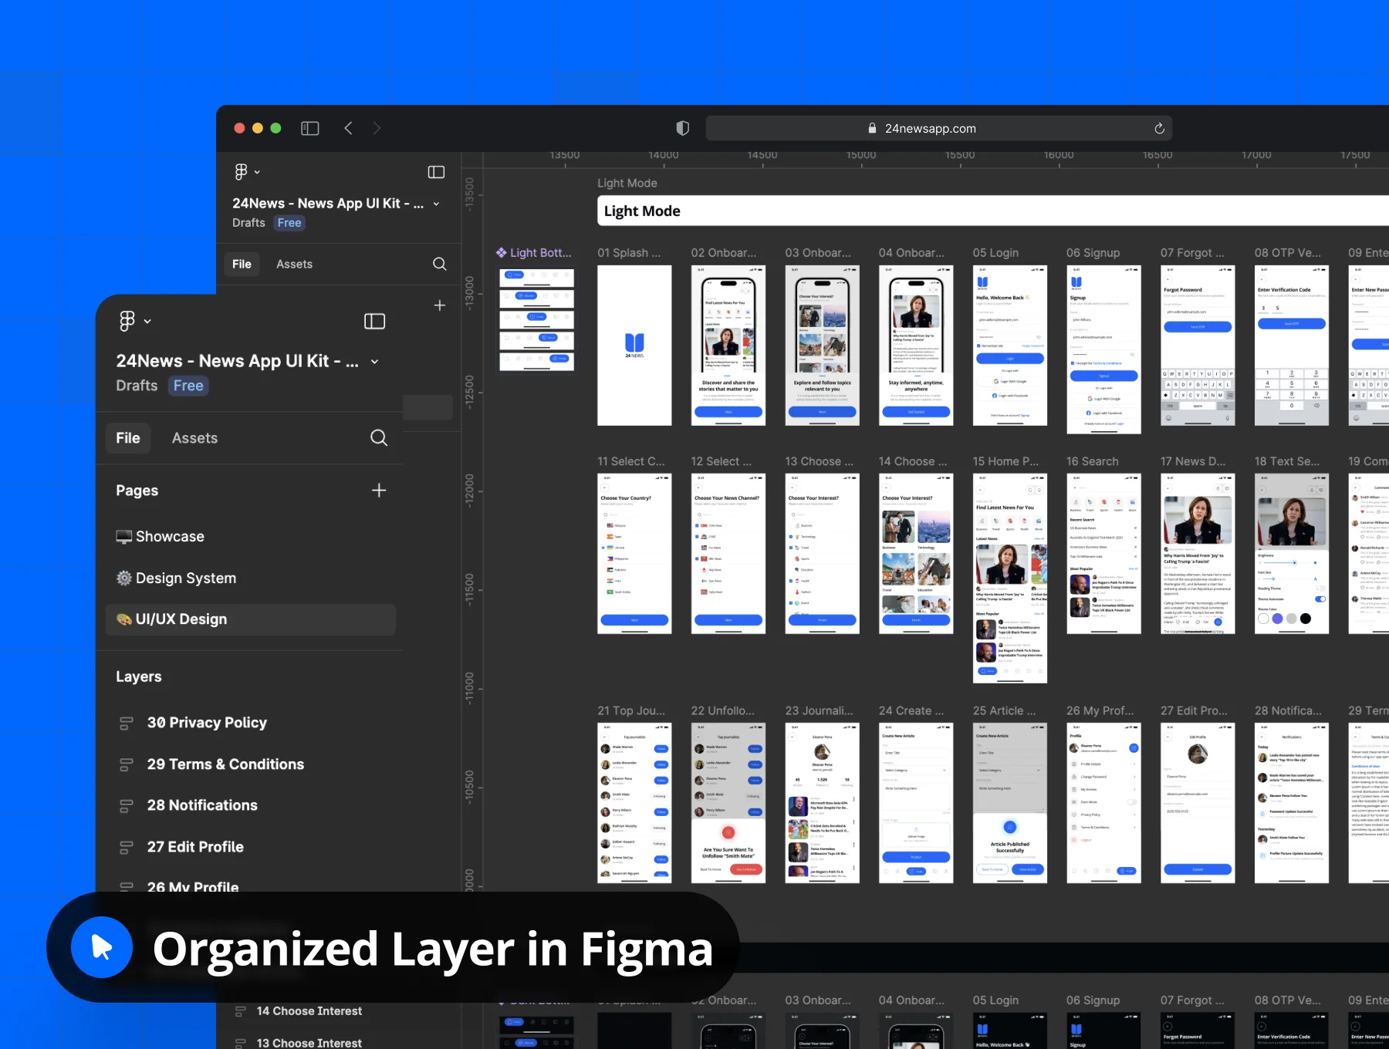The height and width of the screenshot is (1049, 1389).
Task: Switch to File tab in back panel
Action: coord(242,264)
